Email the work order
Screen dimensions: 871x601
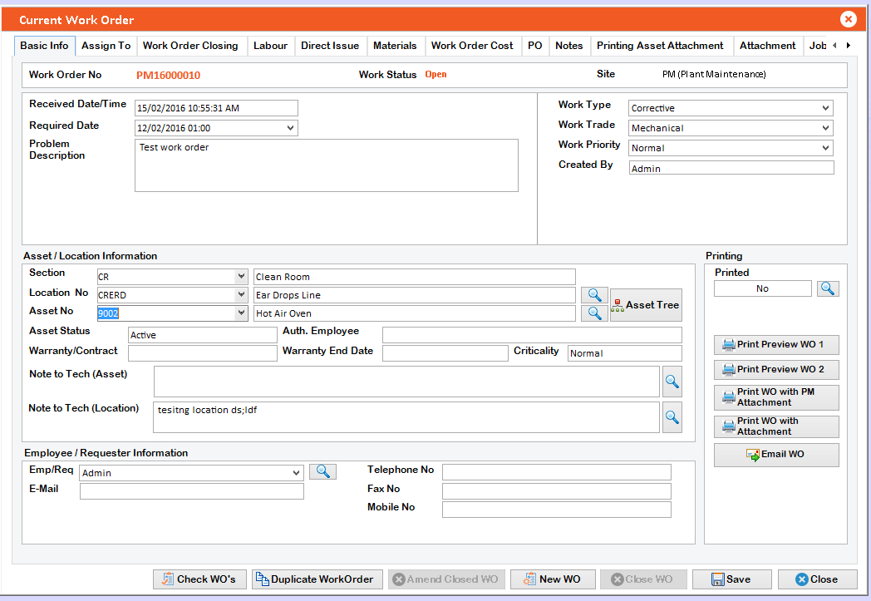tap(776, 455)
